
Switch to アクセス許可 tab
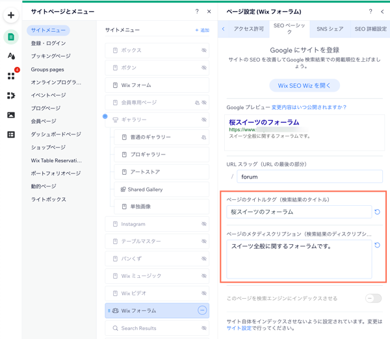coord(249,29)
